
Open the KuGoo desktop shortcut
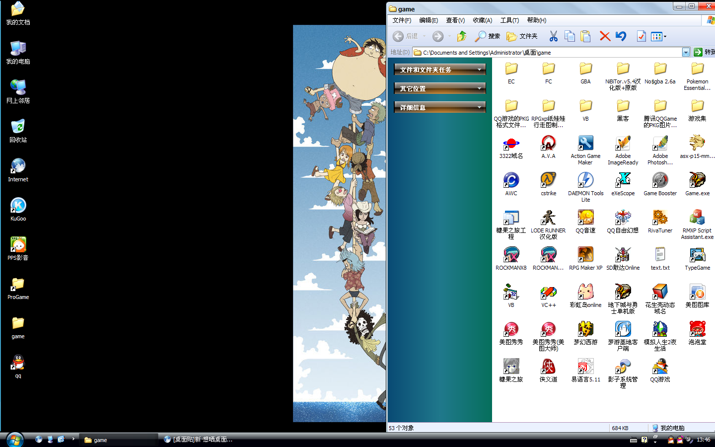(x=18, y=209)
